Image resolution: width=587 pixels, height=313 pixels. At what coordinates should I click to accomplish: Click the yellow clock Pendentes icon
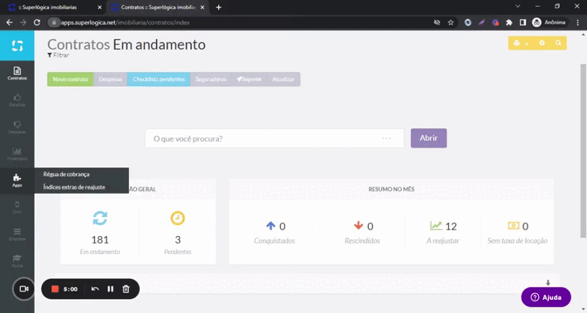[178, 218]
